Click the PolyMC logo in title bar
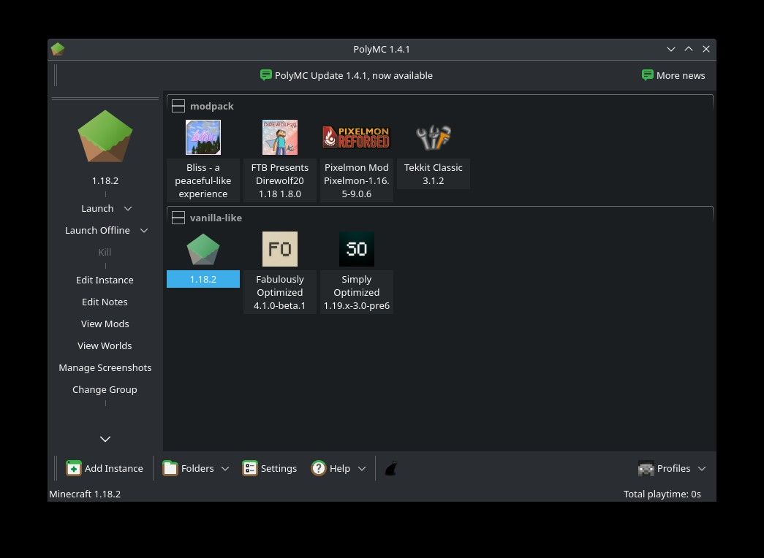 [x=58, y=49]
